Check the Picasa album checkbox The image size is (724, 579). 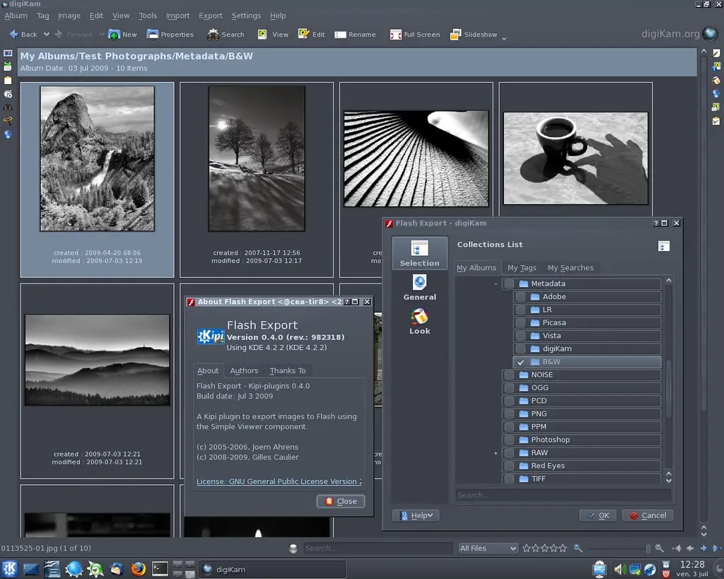pyautogui.click(x=520, y=323)
